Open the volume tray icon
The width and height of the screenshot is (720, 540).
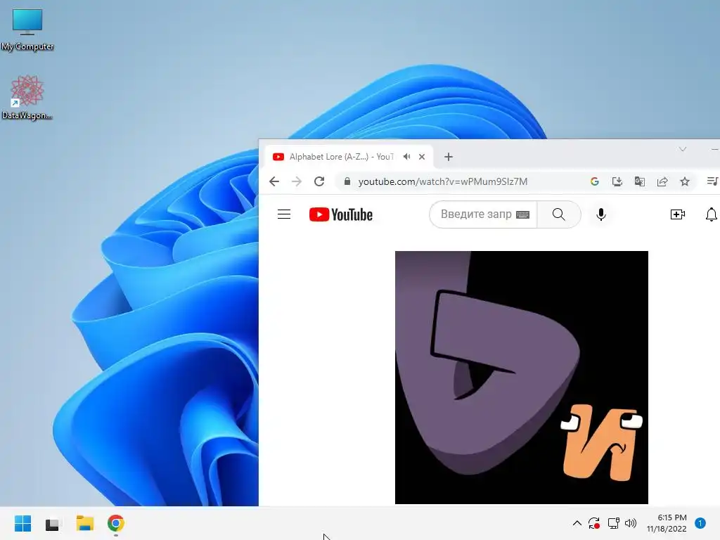coord(631,523)
